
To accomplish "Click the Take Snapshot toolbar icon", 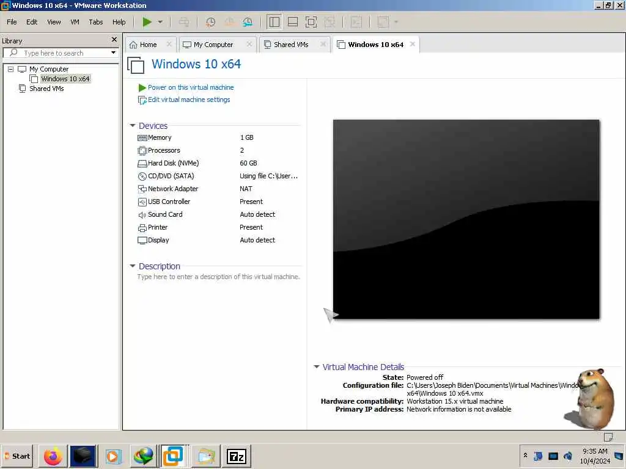I will tap(210, 22).
